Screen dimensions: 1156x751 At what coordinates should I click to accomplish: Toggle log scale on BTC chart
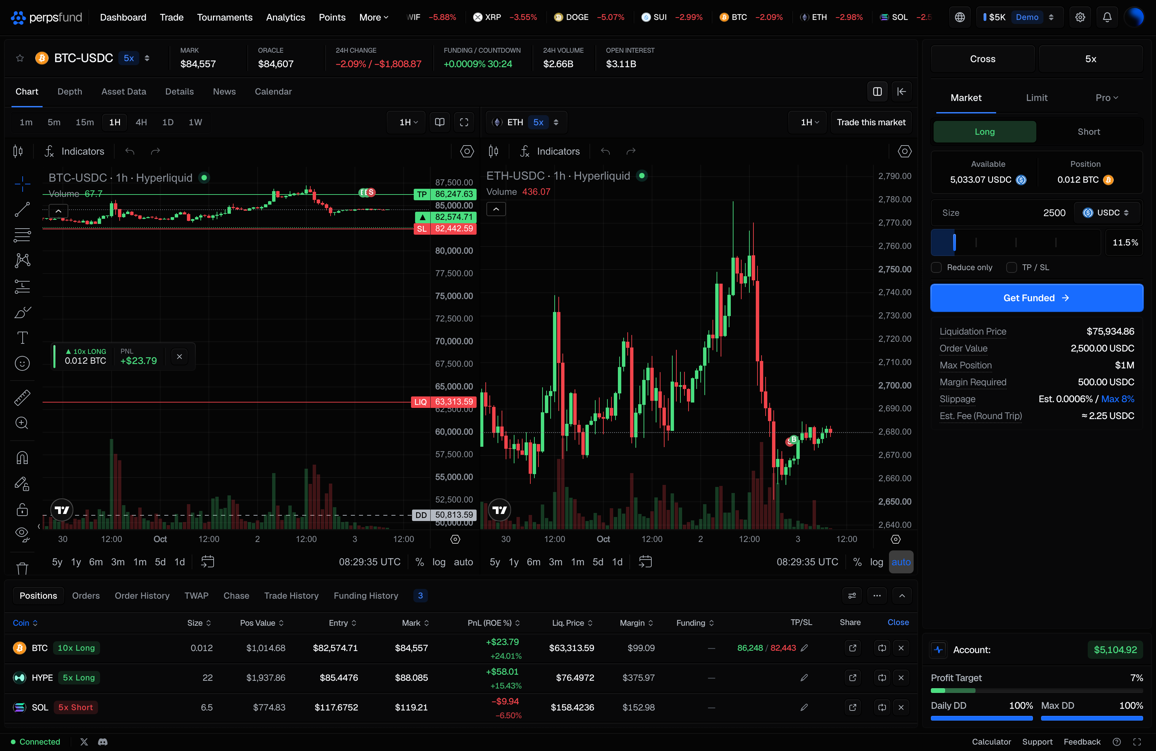tap(439, 562)
